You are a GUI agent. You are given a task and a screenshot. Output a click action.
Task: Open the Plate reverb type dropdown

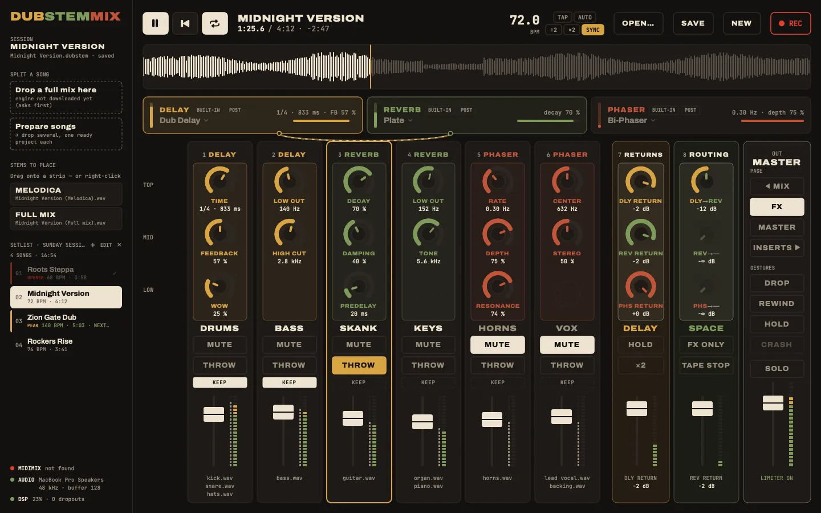click(x=398, y=120)
